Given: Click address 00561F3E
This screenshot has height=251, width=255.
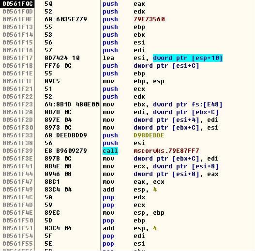Looking at the screenshot, I should (x=17, y=159).
